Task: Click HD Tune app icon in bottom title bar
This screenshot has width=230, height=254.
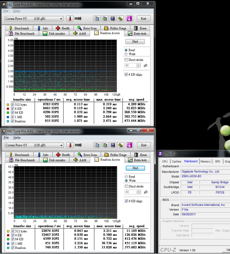Action: pyautogui.click(x=4, y=131)
